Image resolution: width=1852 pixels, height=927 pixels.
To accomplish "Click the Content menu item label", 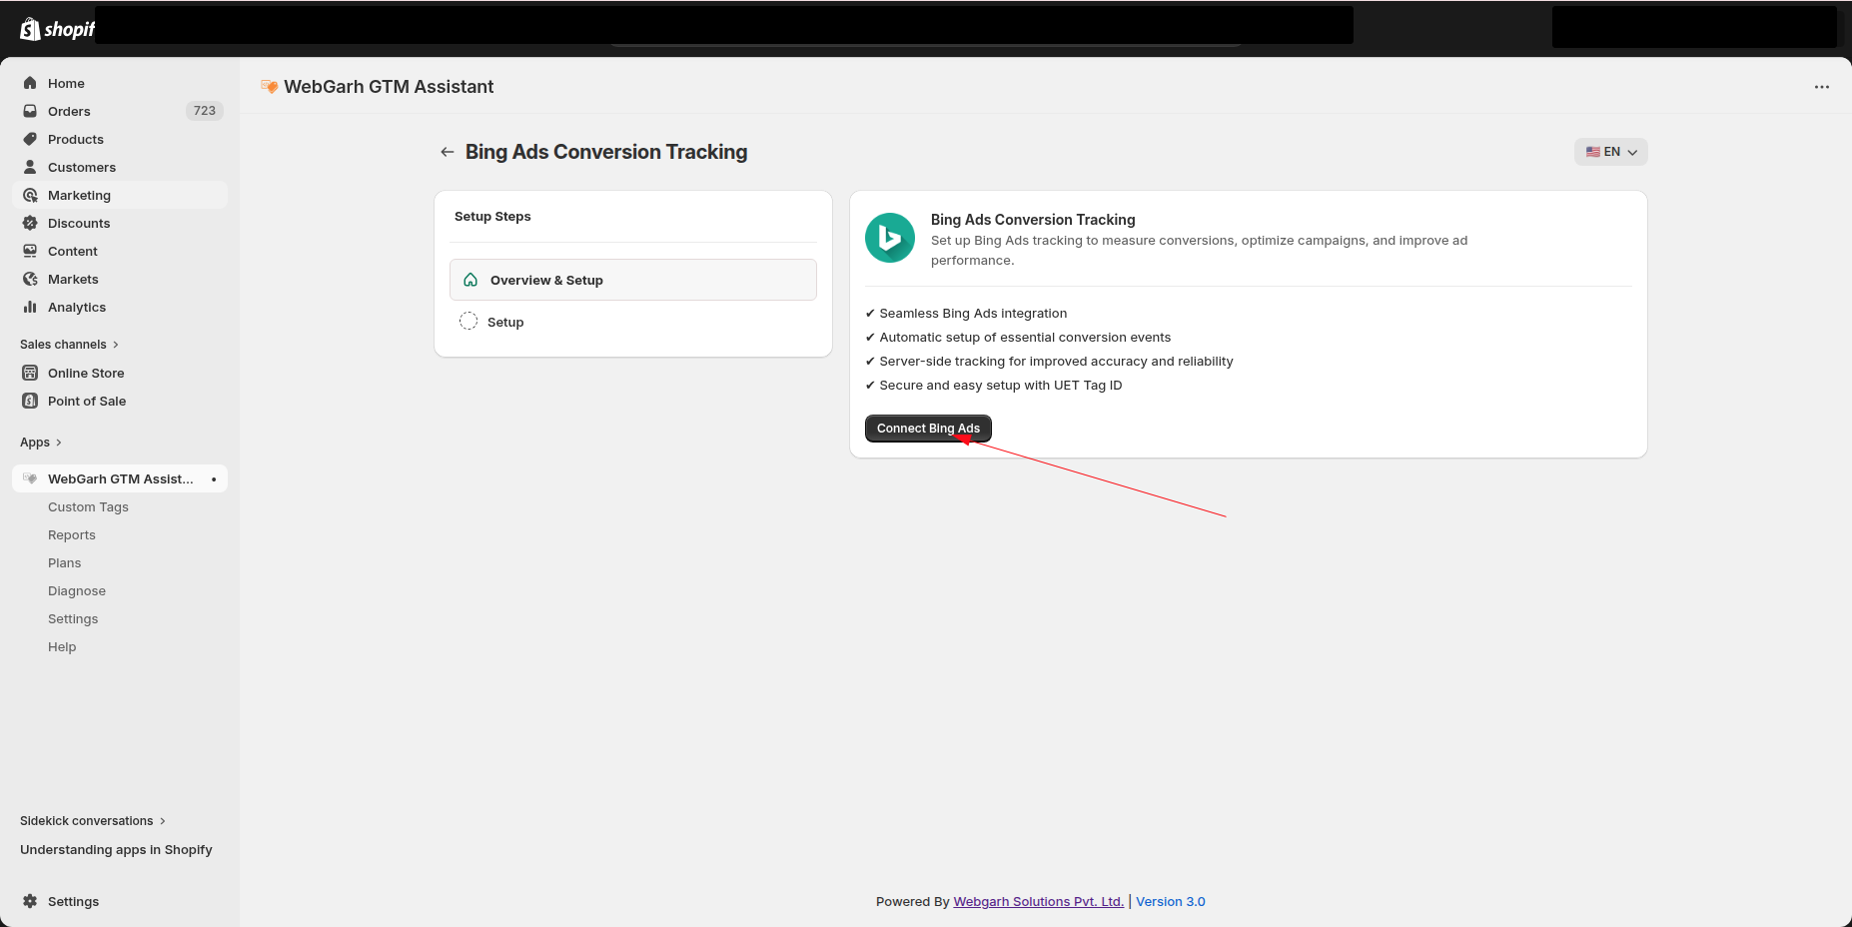I will click(73, 251).
